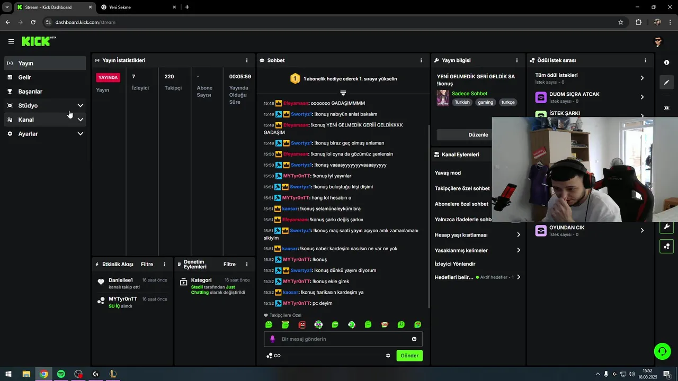Click Filtre in Denetim Eylemleri panel
Screen dimensions: 678x381
coord(229,265)
